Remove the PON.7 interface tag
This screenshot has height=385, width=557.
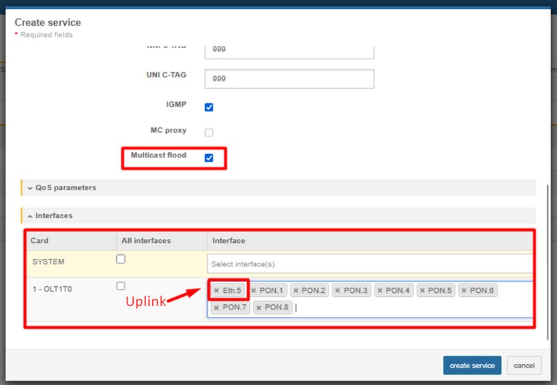(x=216, y=308)
